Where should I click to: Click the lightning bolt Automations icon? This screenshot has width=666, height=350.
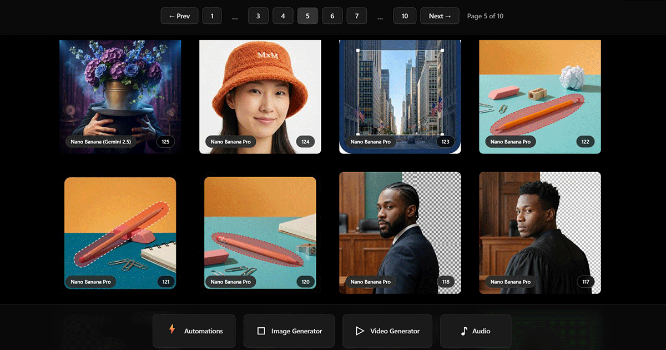[172, 329]
